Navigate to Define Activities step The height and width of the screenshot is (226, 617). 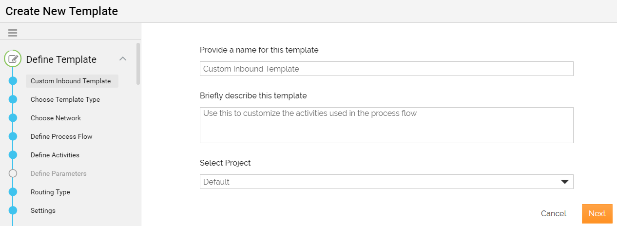(55, 155)
